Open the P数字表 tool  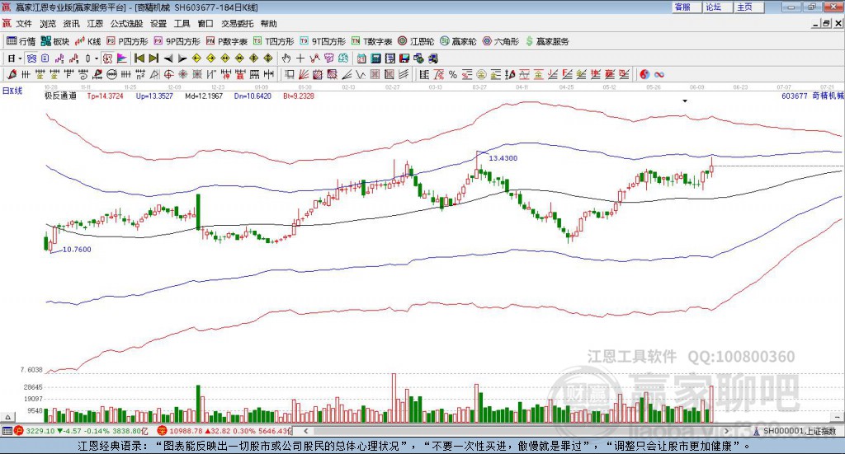pyautogui.click(x=226, y=41)
